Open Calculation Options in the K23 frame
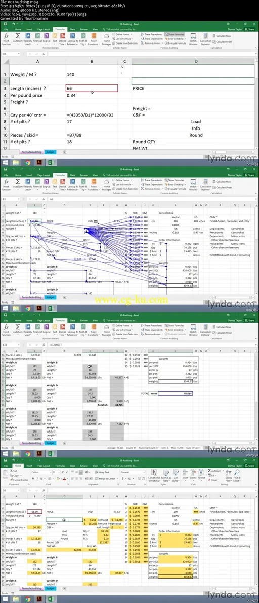Image resolution: width=259 pixels, height=603 pixels. pyautogui.click(x=205, y=331)
